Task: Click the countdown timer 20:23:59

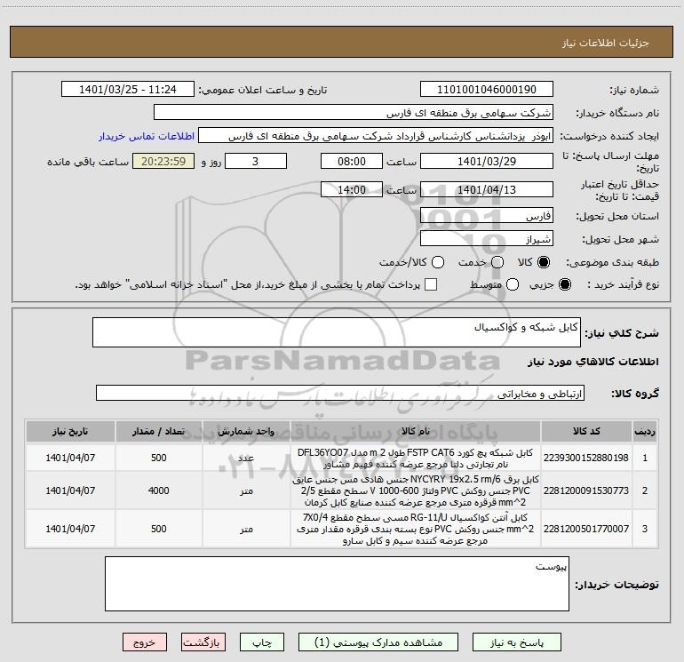Action: (163, 161)
